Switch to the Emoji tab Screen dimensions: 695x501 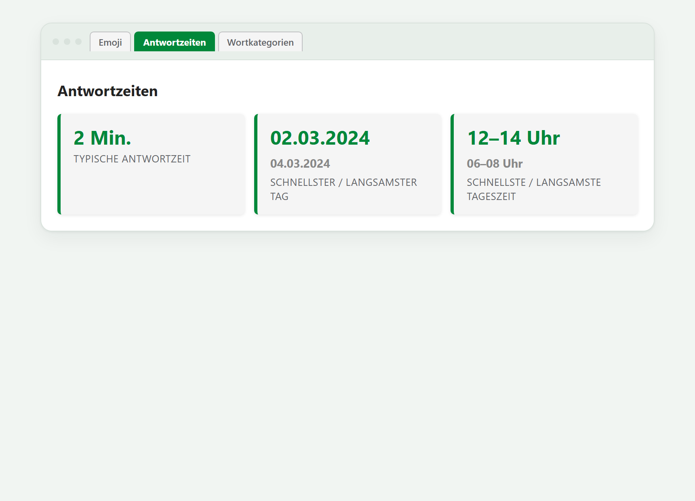pyautogui.click(x=110, y=42)
